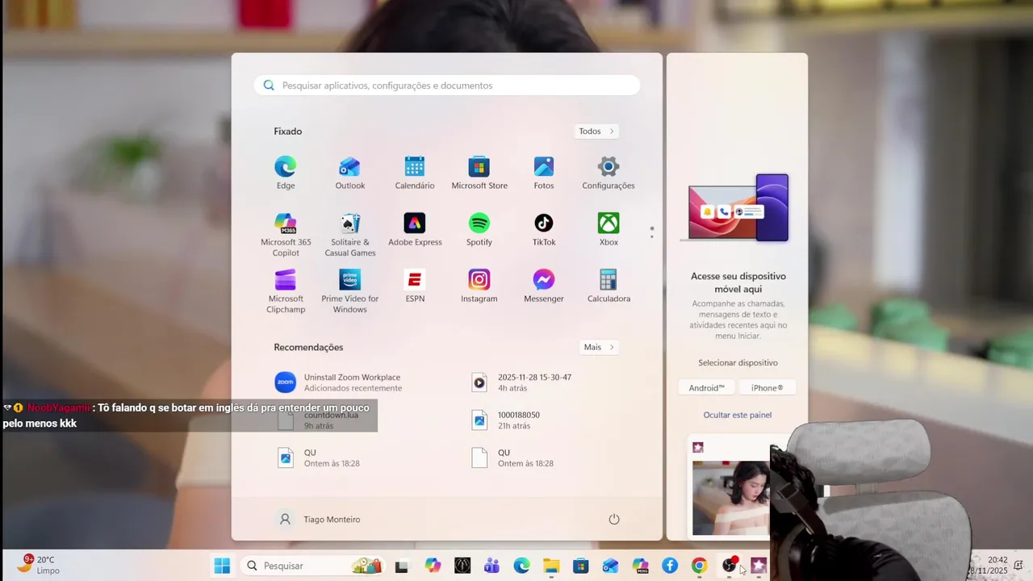This screenshot has width=1033, height=581.
Task: Open Microsoft Store taskbar icon
Action: 581,566
